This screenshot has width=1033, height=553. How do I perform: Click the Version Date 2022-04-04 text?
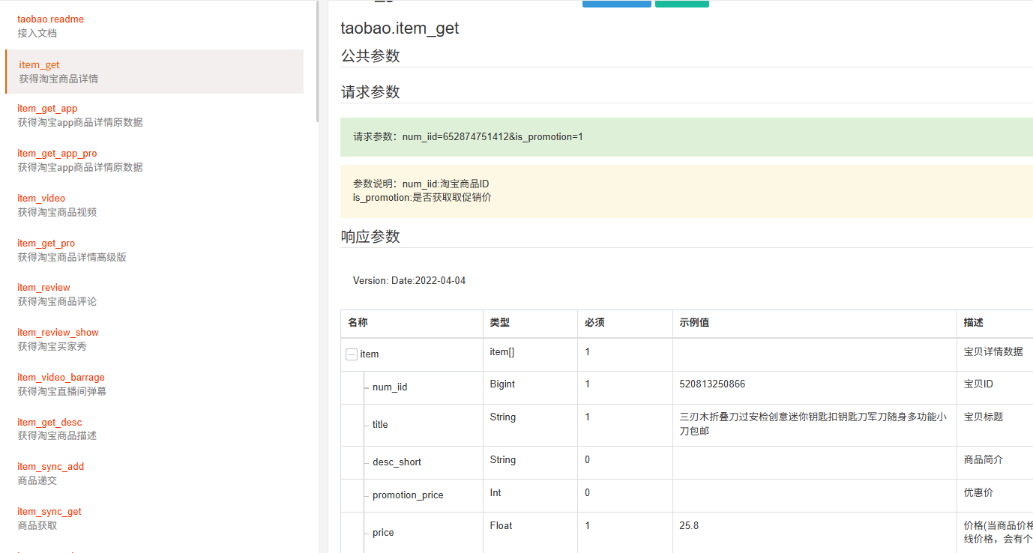click(409, 281)
